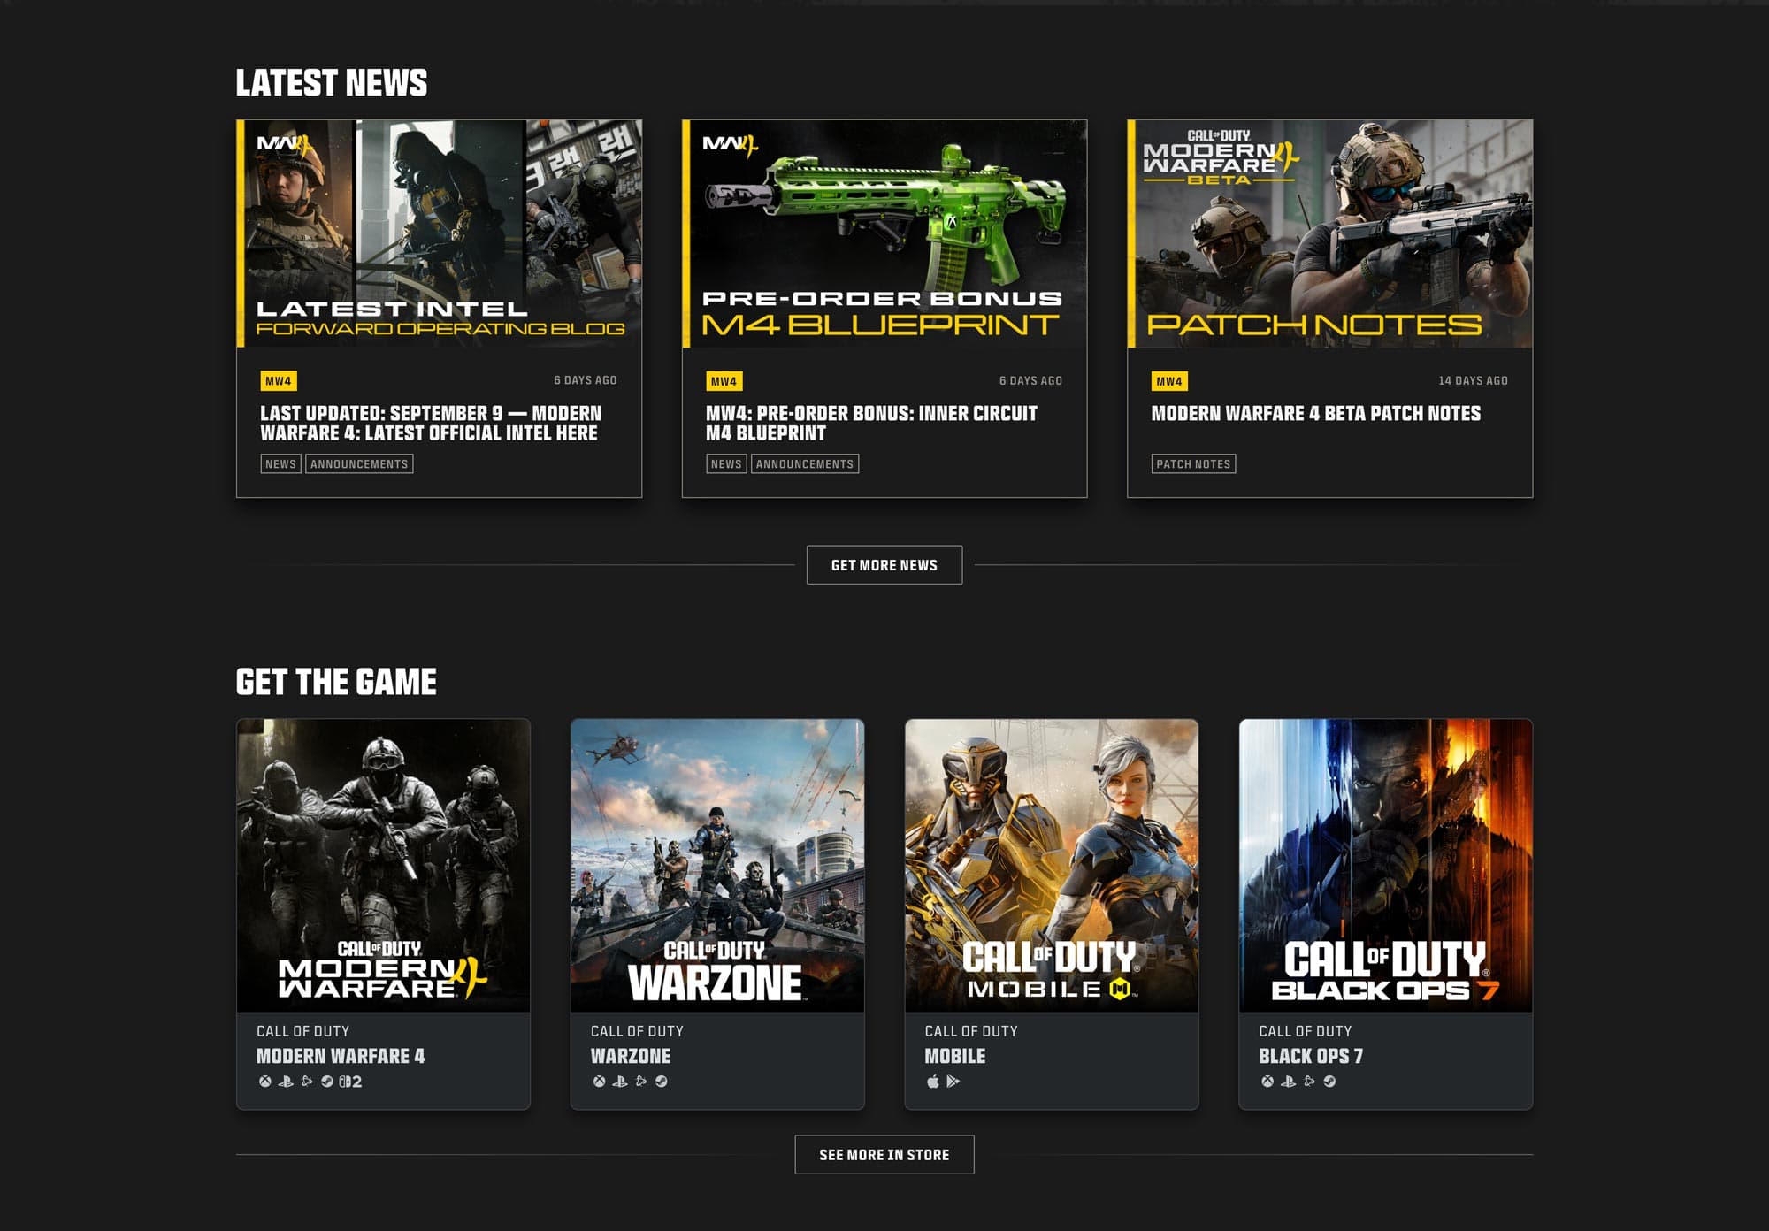Viewport: 1769px width, 1231px height.
Task: Click the Warzone game title text
Action: (x=631, y=1056)
